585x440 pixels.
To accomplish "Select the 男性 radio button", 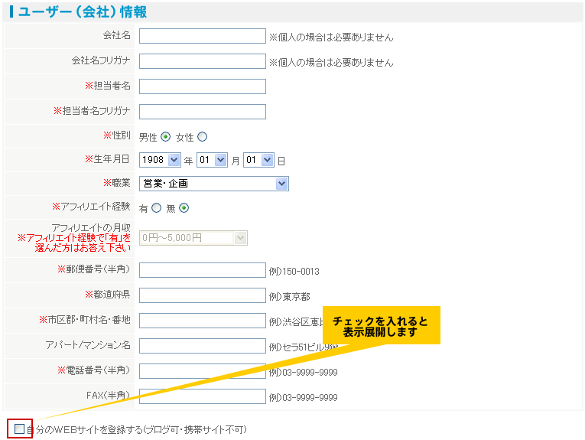I will click(166, 137).
